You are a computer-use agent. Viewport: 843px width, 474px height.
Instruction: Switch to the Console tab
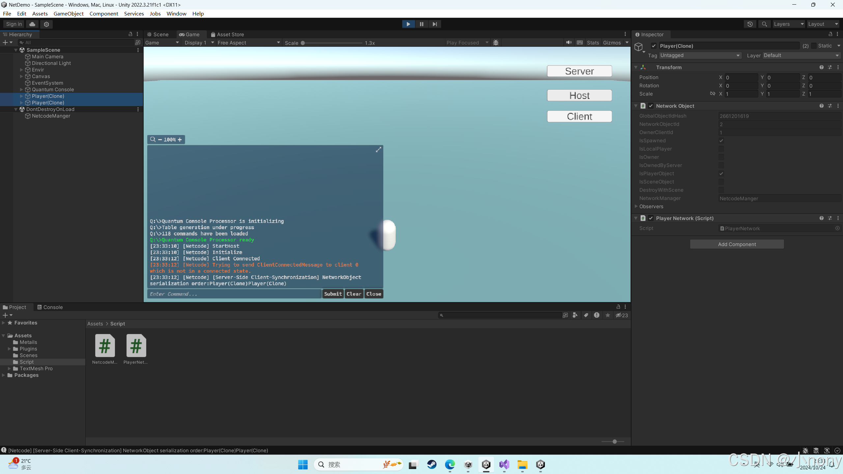52,307
